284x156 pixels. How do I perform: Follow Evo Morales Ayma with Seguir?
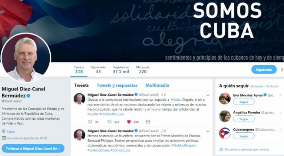click(244, 102)
